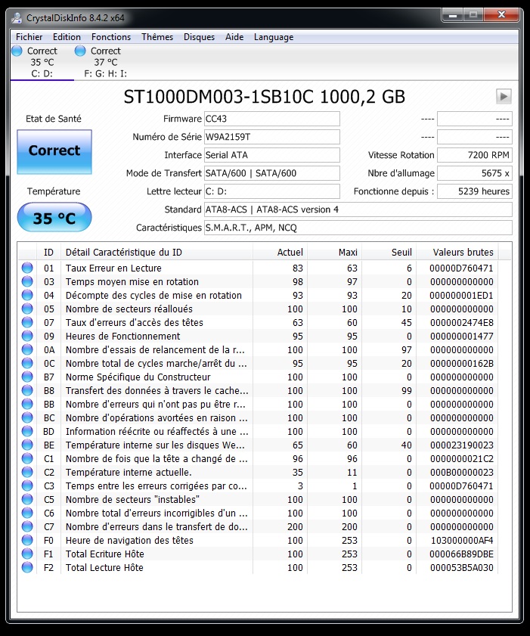The image size is (530, 636).
Task: Click status icon for attribute ID BD
Action: (27, 431)
